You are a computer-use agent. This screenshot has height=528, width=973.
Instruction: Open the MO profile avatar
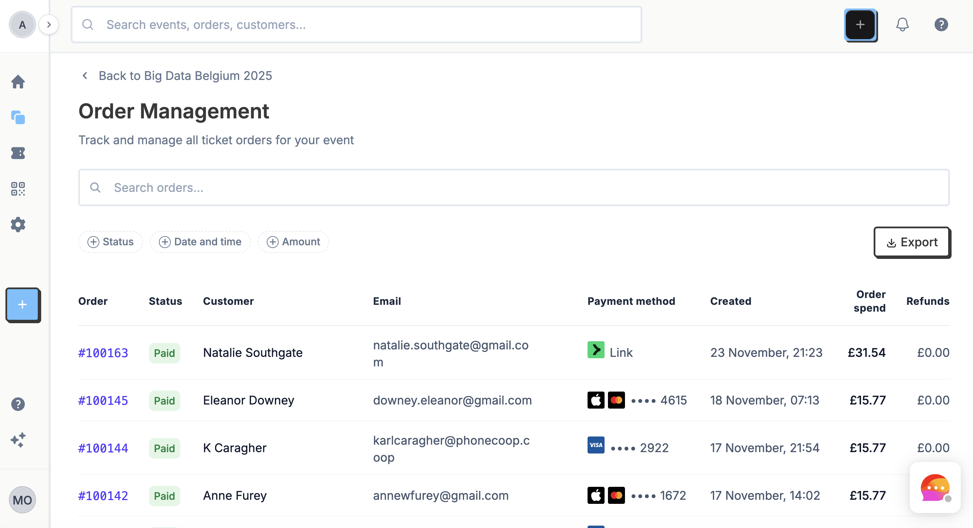tap(22, 500)
